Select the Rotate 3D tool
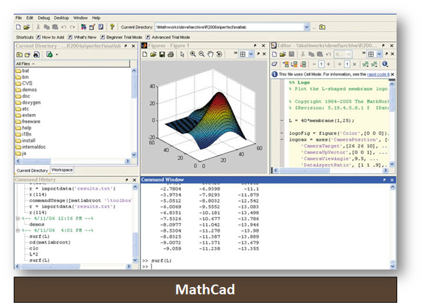This screenshot has width=424, height=308. (x=219, y=54)
